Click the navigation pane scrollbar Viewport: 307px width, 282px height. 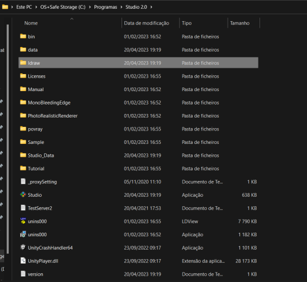[8, 139]
